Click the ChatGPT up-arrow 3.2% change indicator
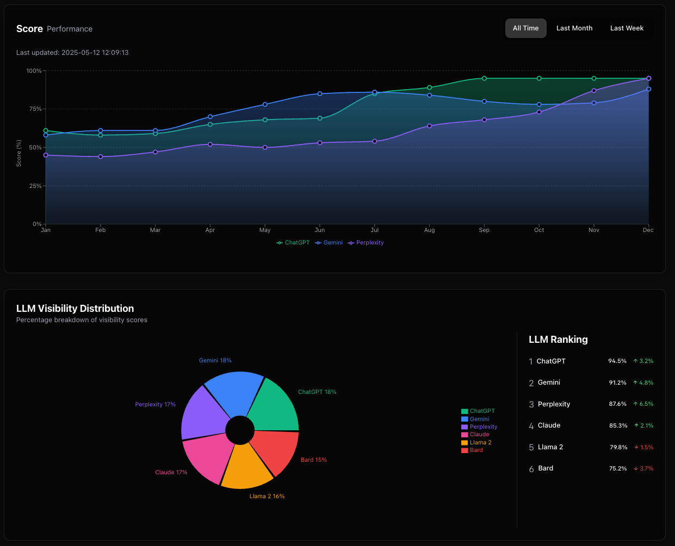The width and height of the screenshot is (675, 546). [643, 361]
